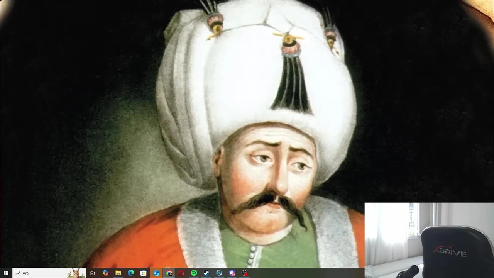Open the blue diamond app on the taskbar
Image resolution: width=494 pixels, height=278 pixels.
click(219, 273)
